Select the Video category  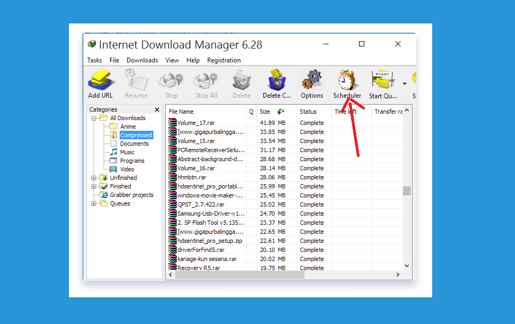pyautogui.click(x=127, y=169)
